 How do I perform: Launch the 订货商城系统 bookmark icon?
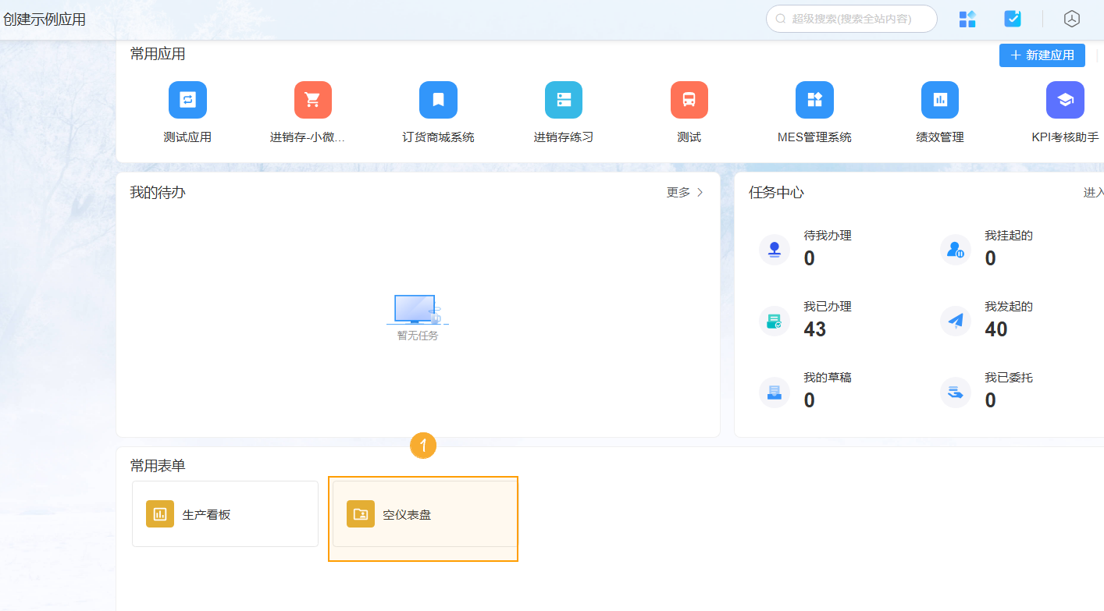(438, 100)
